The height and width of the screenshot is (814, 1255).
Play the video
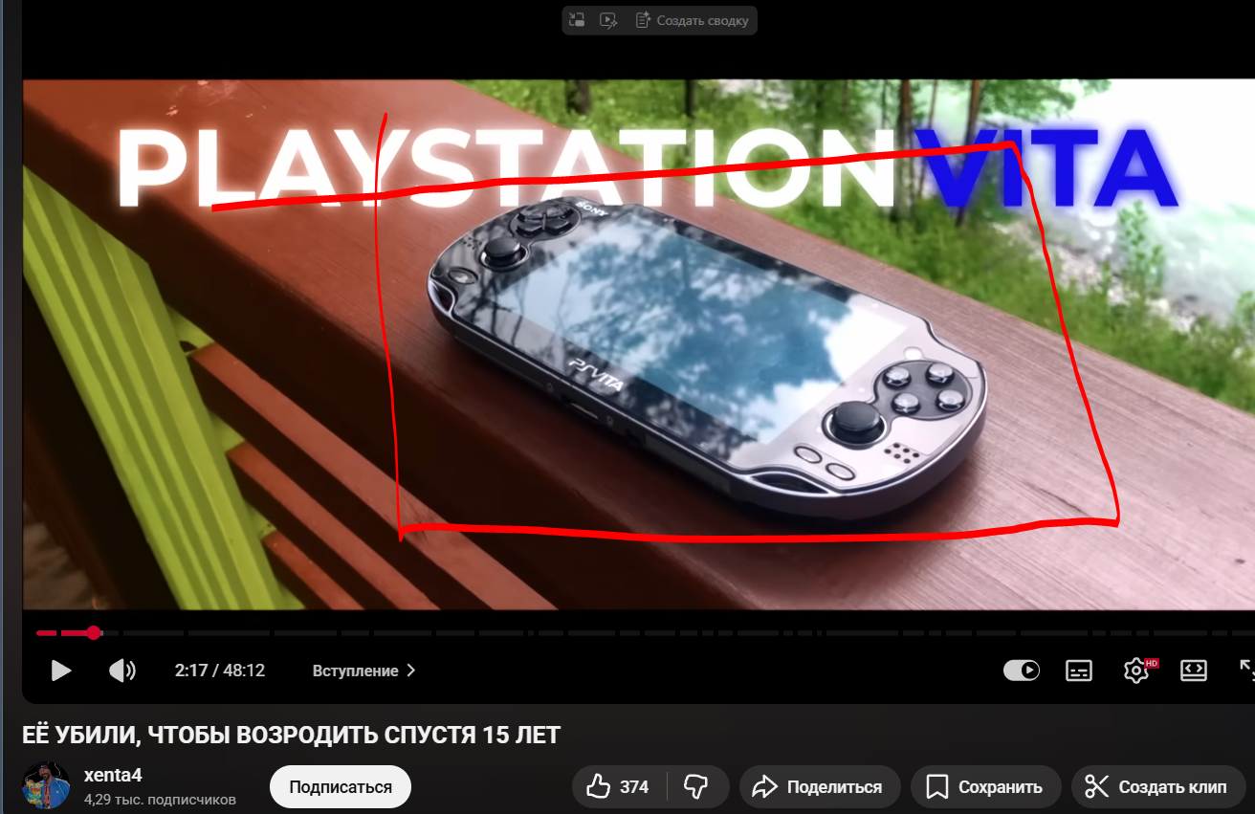(x=61, y=671)
